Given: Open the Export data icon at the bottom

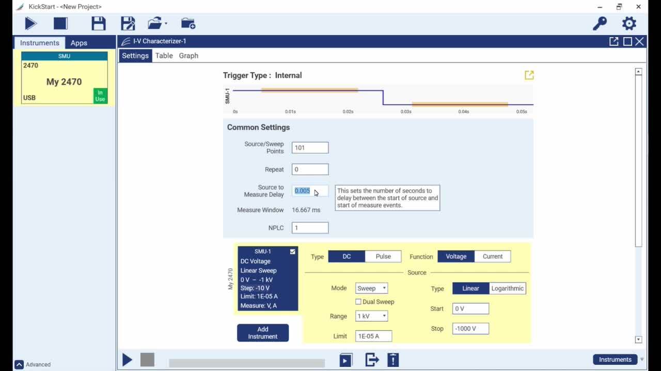Looking at the screenshot, I should [x=372, y=359].
